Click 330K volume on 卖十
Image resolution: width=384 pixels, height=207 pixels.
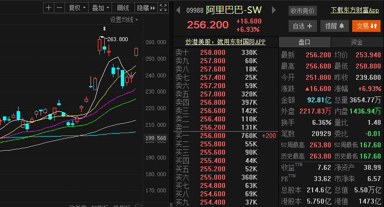pos(249,52)
